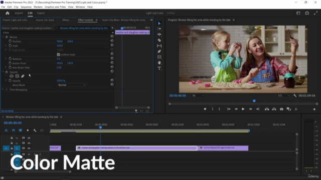Viewport: 321px width, 180px height.
Task: Select the Slip tool
Action: click(x=159, y=46)
